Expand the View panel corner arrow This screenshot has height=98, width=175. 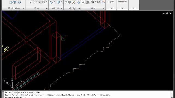tap(104, 8)
